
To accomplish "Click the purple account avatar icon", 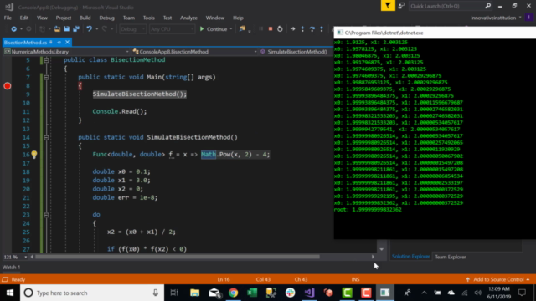I will coord(528,18).
